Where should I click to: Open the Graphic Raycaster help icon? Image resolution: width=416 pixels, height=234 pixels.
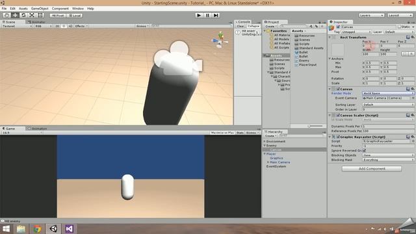pos(408,136)
